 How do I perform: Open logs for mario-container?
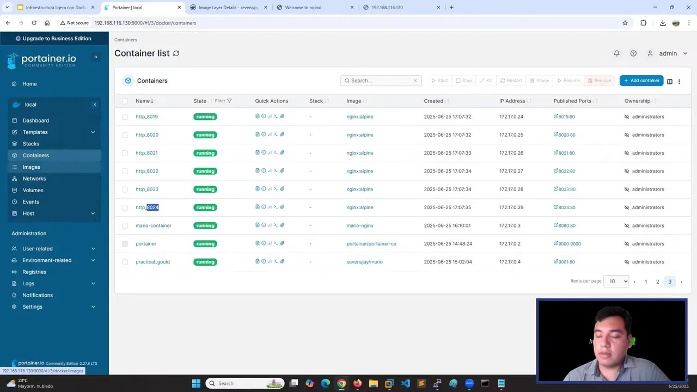point(258,225)
